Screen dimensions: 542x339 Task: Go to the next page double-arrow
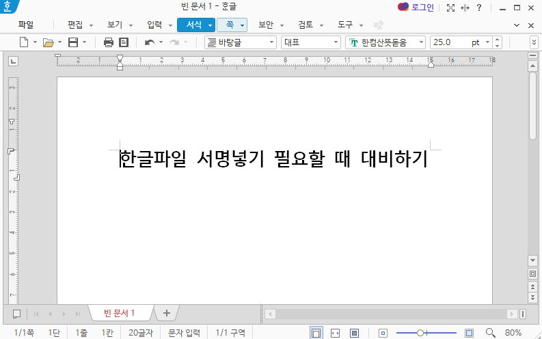(532, 297)
